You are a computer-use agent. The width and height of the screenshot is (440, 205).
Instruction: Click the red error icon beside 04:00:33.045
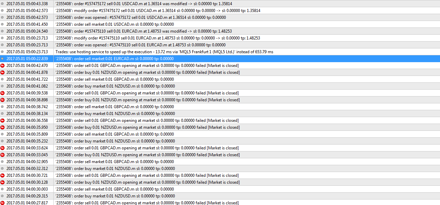point(2,155)
